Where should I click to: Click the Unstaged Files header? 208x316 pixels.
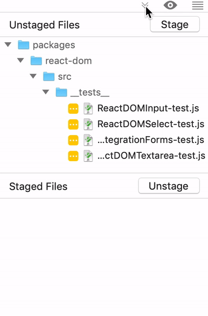point(44,25)
